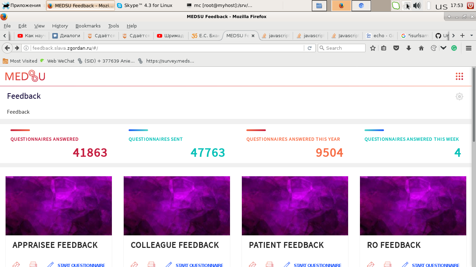The width and height of the screenshot is (476, 267).
Task: Open the Tools menu
Action: (114, 26)
